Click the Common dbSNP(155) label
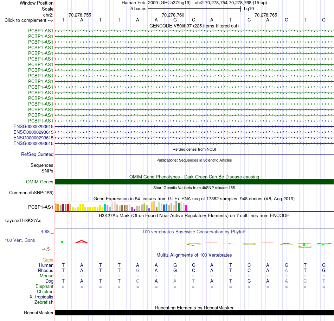Viewport: 334px width, 321px height. point(31,193)
